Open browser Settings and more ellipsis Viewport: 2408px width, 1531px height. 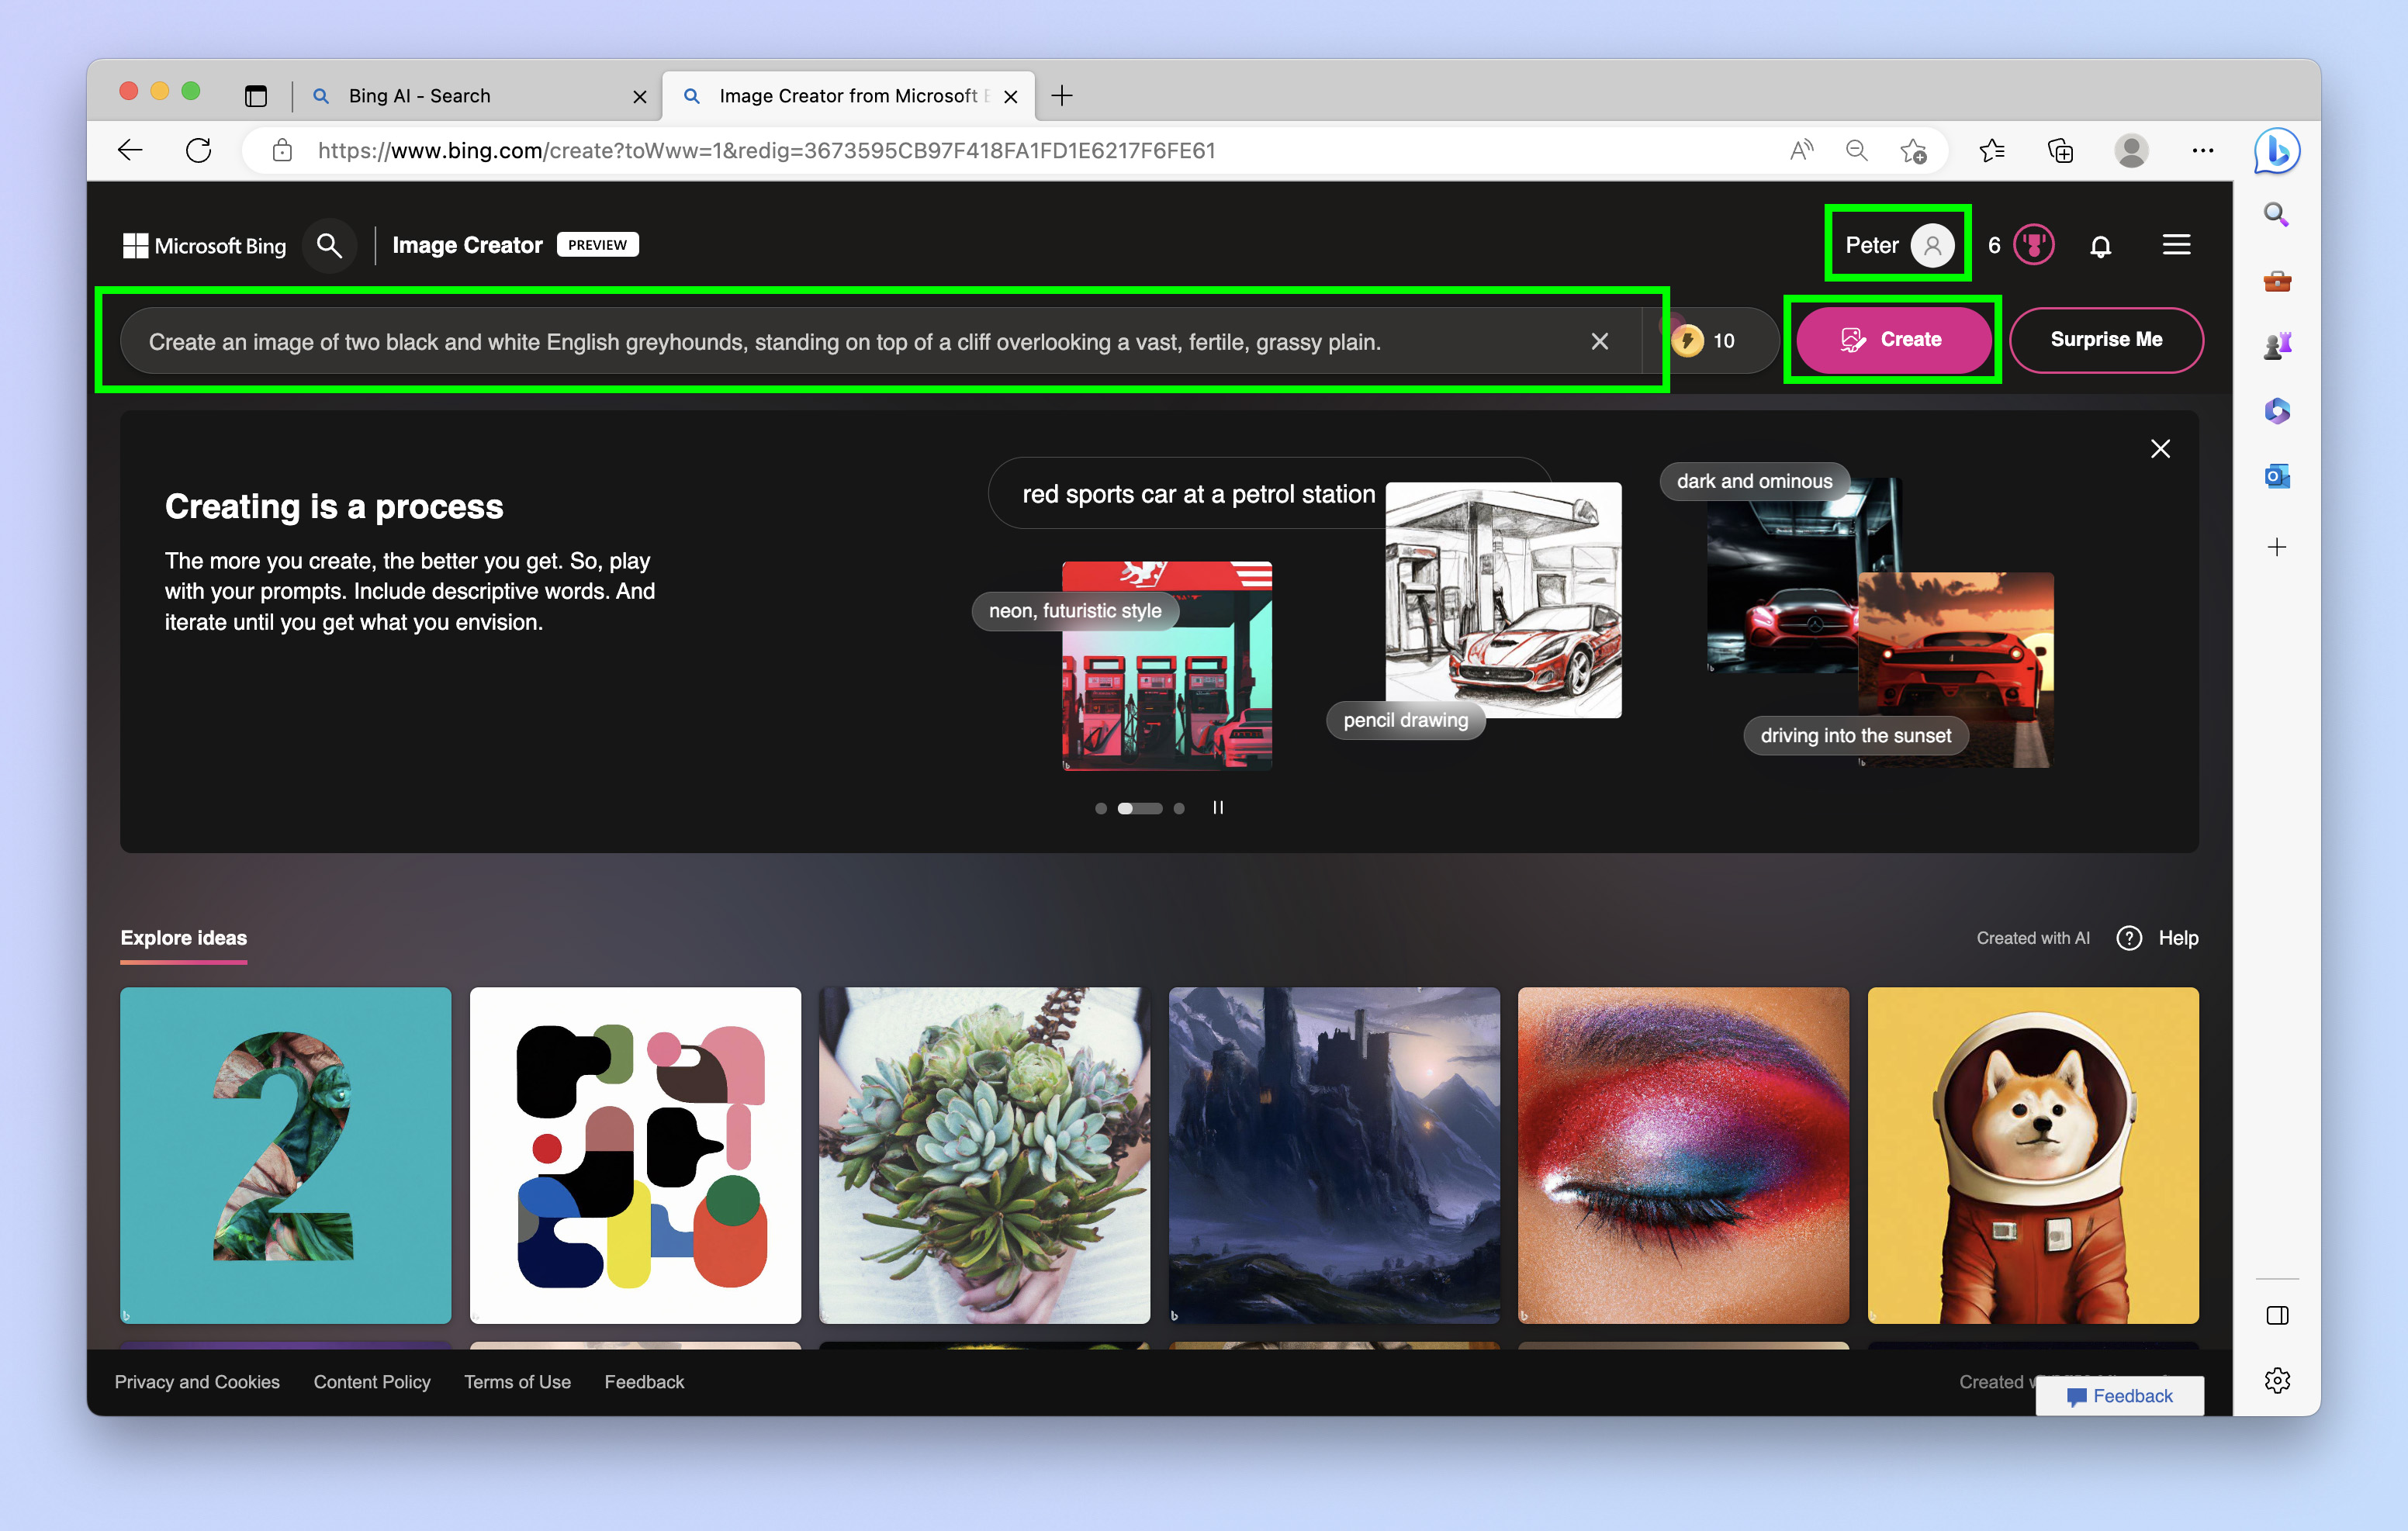[2202, 151]
